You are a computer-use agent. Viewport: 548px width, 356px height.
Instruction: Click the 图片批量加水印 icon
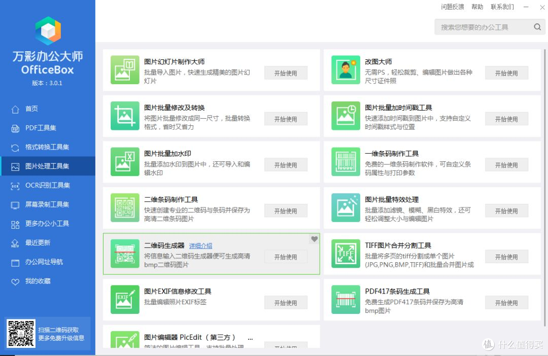[x=125, y=162]
